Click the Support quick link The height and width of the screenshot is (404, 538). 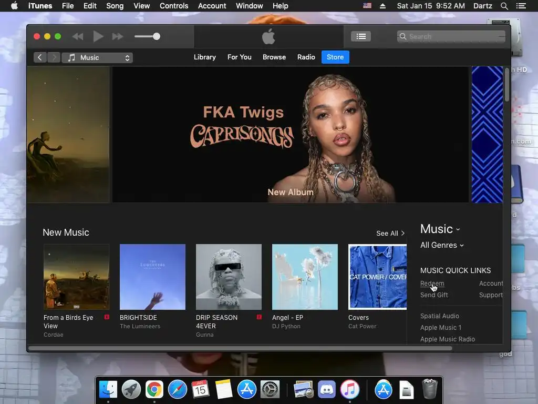click(x=491, y=295)
